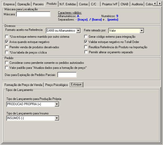Image resolution: width=163 pixels, height=145 pixels.
Task: Tick 'Permitir alterar orçamento separado' option
Action: (86, 52)
